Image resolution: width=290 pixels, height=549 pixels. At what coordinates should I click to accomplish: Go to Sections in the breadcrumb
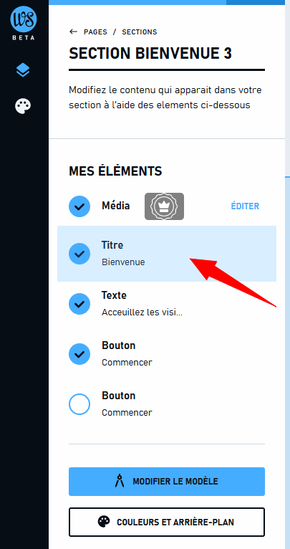139,32
